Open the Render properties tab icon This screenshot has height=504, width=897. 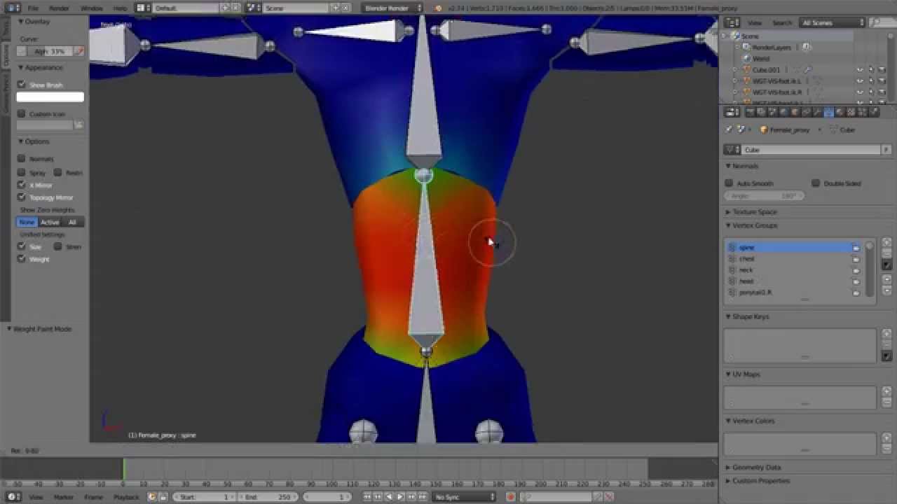[750, 112]
